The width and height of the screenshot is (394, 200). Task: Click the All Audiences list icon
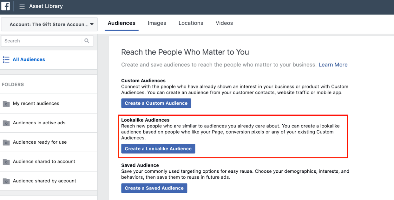click(x=6, y=59)
